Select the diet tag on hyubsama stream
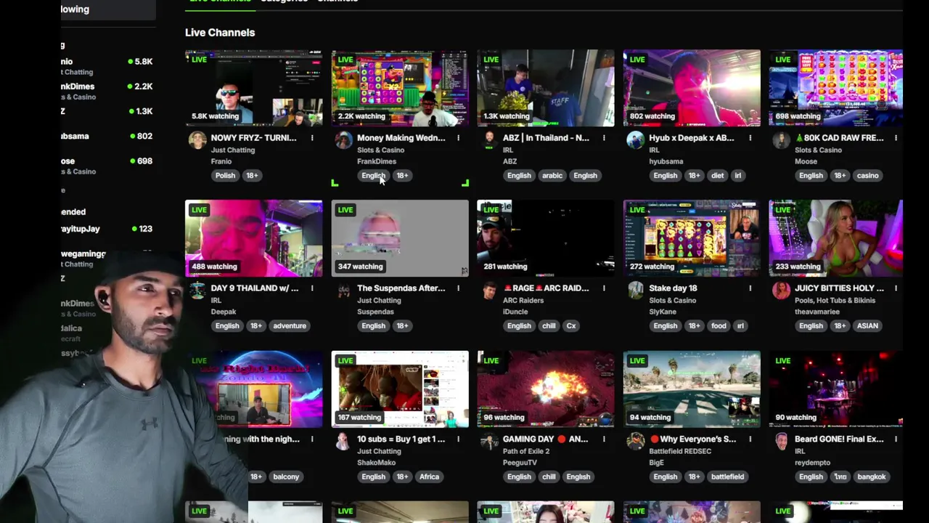The width and height of the screenshot is (929, 523). (718, 175)
